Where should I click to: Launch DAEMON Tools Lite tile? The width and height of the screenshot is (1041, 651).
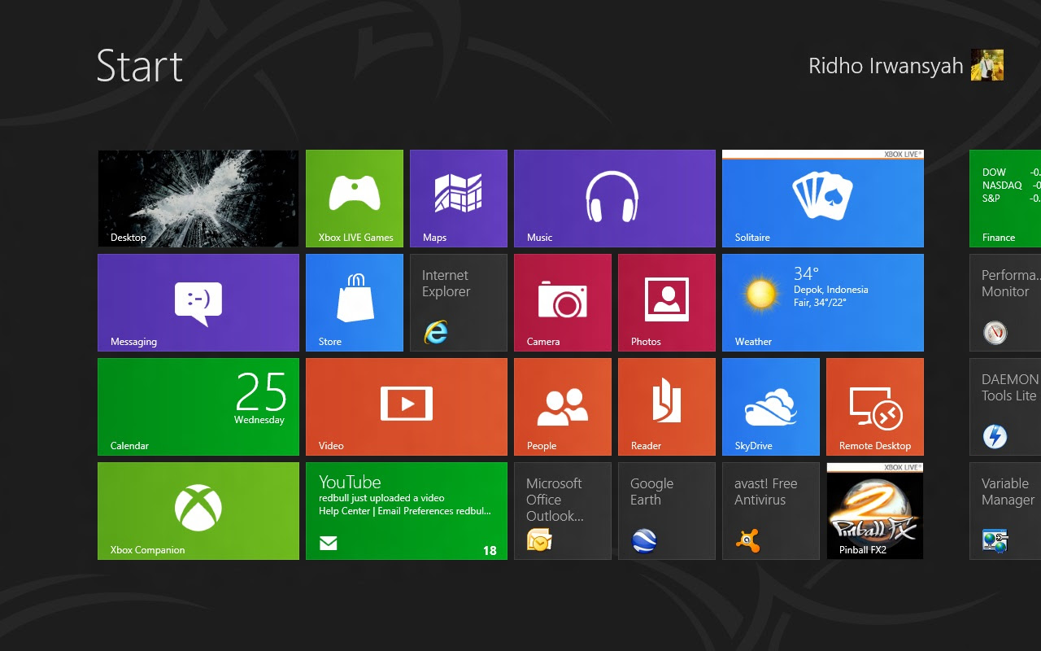coord(1005,407)
